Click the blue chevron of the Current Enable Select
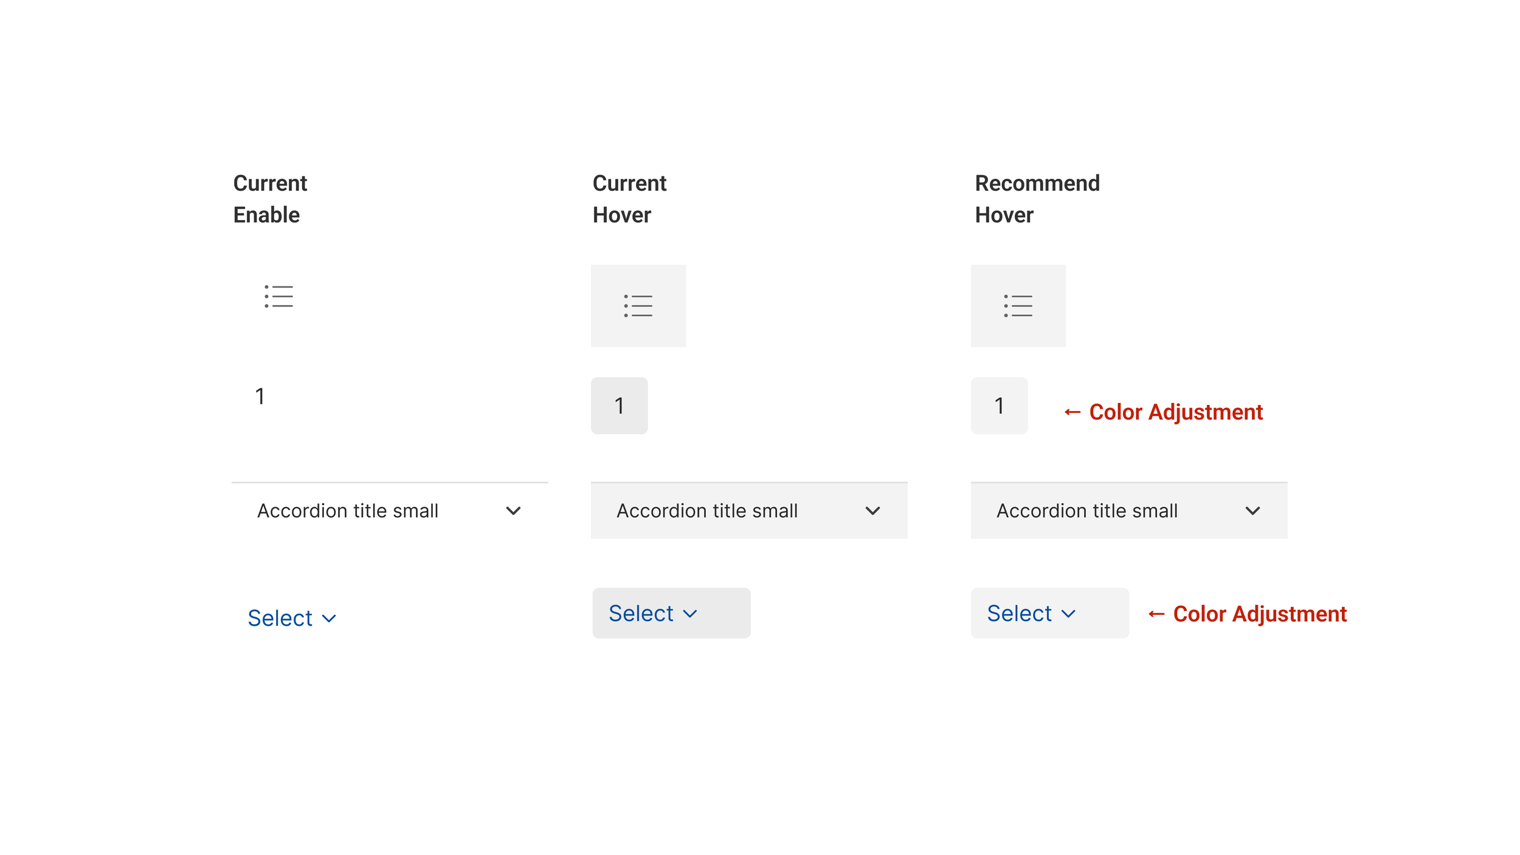Screen dimensions: 1520x855 (x=329, y=619)
